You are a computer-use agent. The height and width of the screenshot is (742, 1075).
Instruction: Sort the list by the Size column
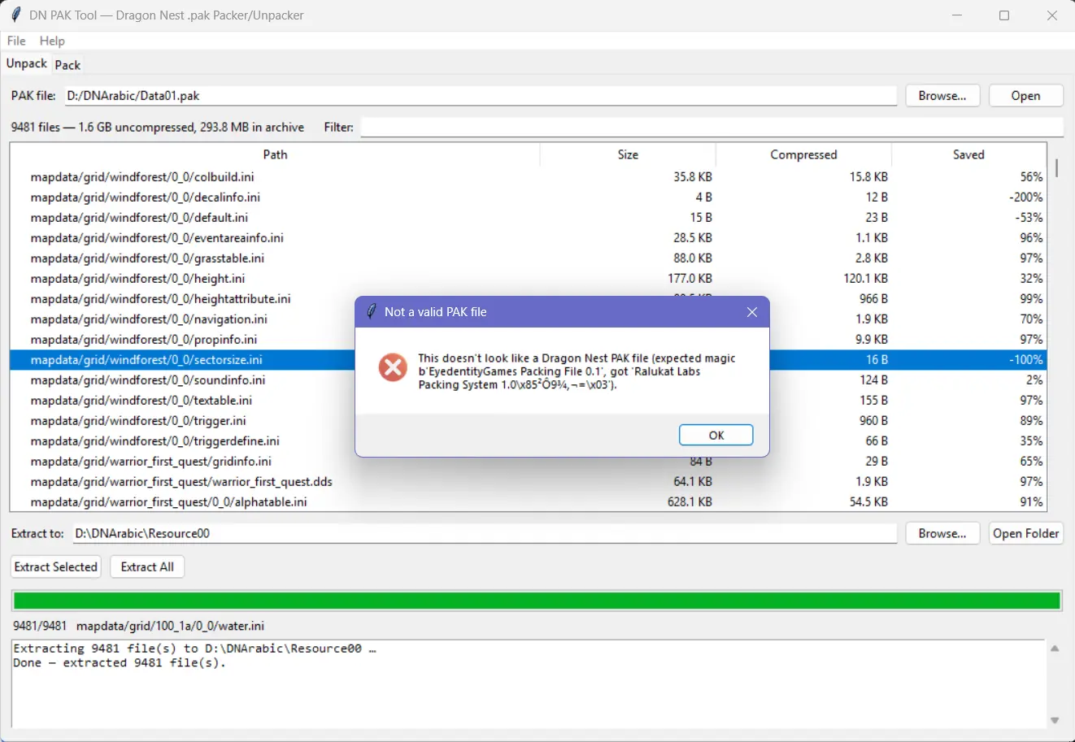(x=628, y=154)
